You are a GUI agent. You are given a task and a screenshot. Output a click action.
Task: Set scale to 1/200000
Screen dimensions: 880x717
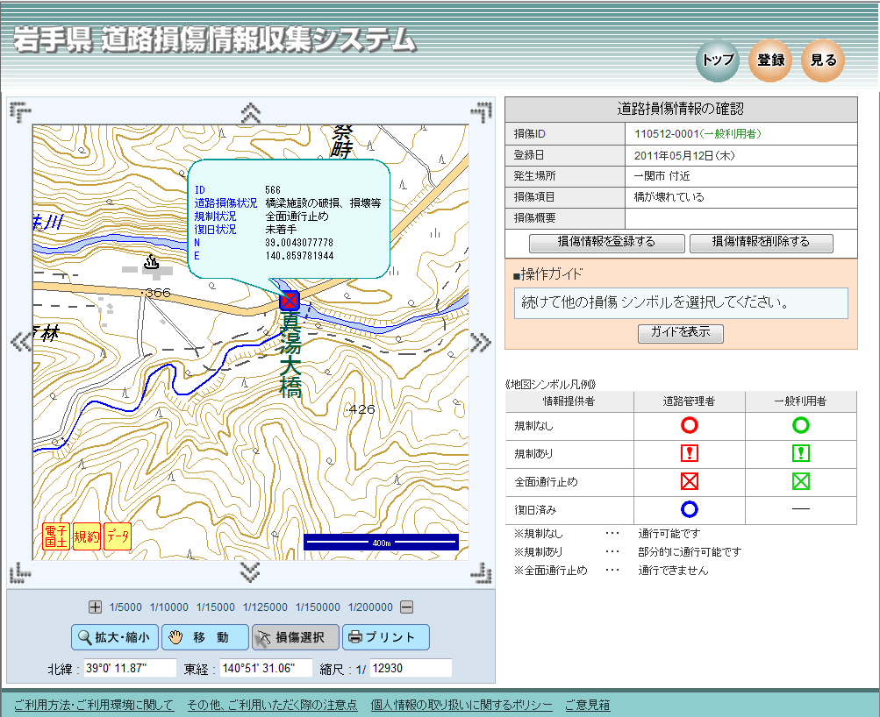click(x=370, y=607)
